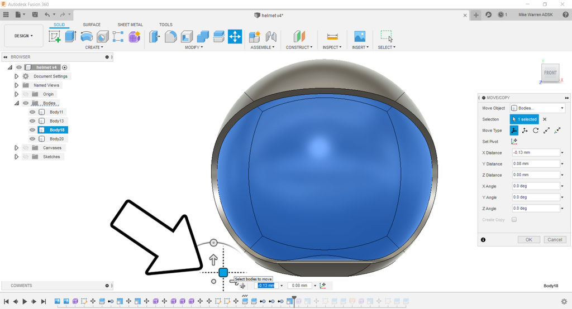
Task: Select the Joint tool
Action: [271, 36]
